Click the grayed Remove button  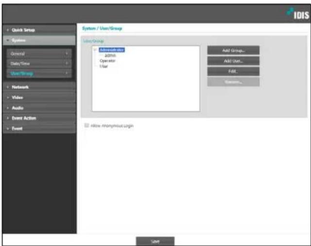[233, 82]
